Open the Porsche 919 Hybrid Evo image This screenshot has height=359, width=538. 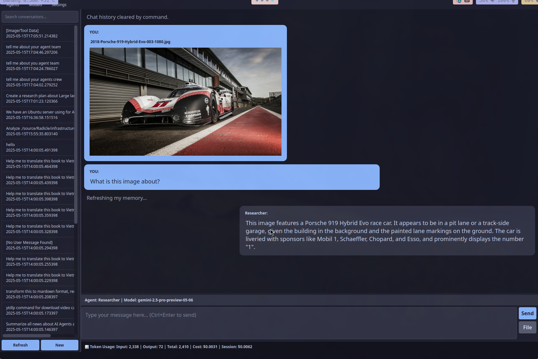click(x=186, y=102)
